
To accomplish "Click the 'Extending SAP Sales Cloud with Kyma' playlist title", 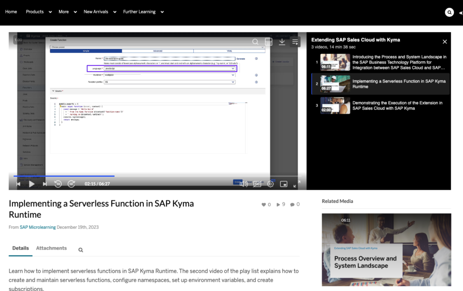I will click(x=355, y=40).
